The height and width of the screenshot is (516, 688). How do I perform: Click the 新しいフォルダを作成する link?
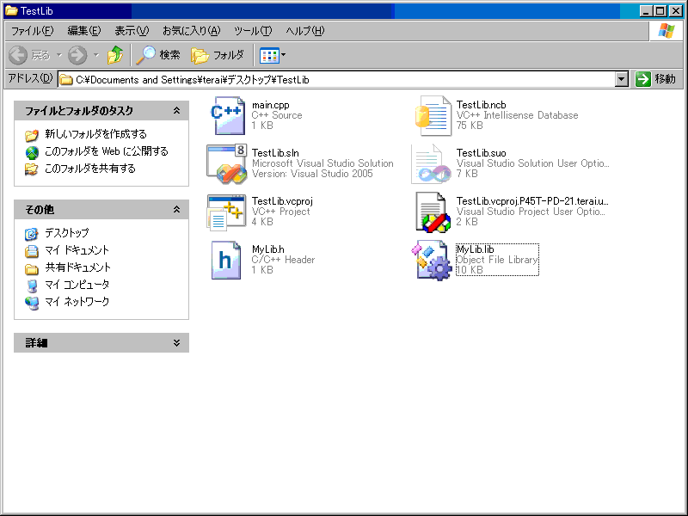(x=95, y=134)
